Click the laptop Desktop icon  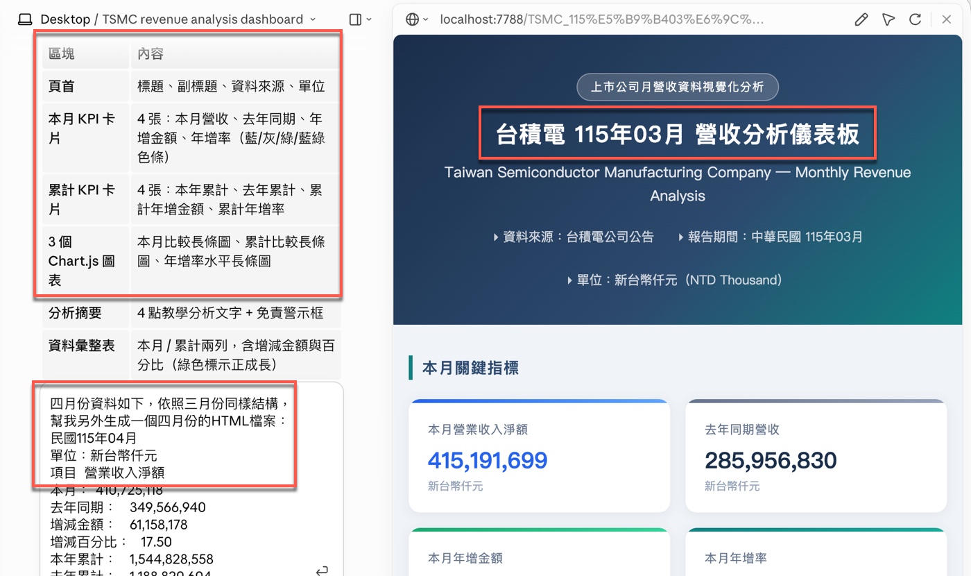pos(26,19)
